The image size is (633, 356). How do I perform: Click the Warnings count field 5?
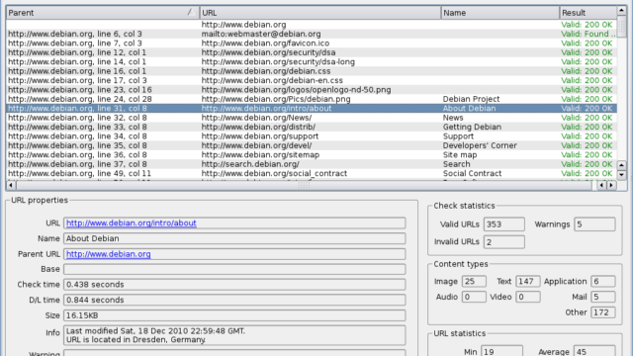[x=594, y=224]
